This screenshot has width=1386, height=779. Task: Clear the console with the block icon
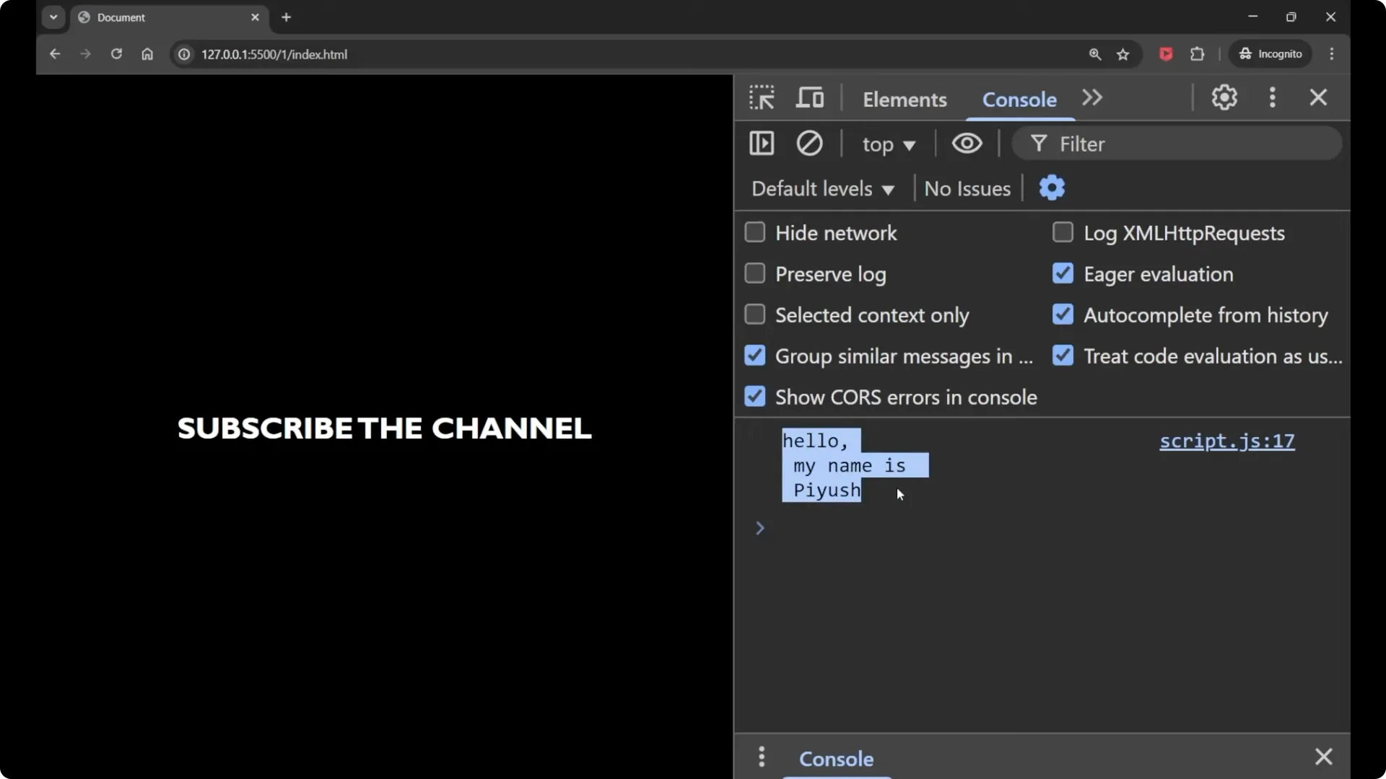pyautogui.click(x=809, y=144)
